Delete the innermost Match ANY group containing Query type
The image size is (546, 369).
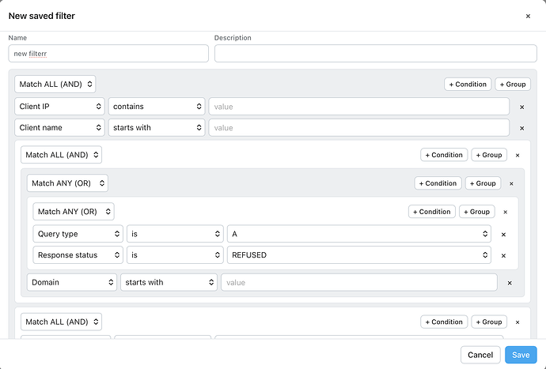[506, 212]
